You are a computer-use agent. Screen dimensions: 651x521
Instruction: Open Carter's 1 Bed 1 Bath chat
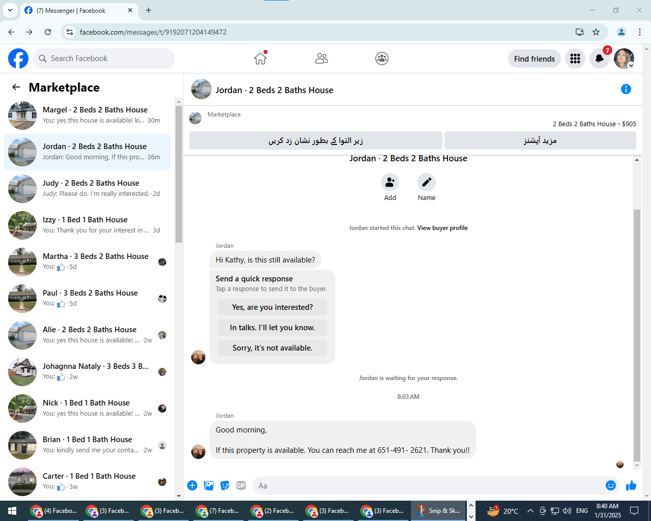point(87,482)
